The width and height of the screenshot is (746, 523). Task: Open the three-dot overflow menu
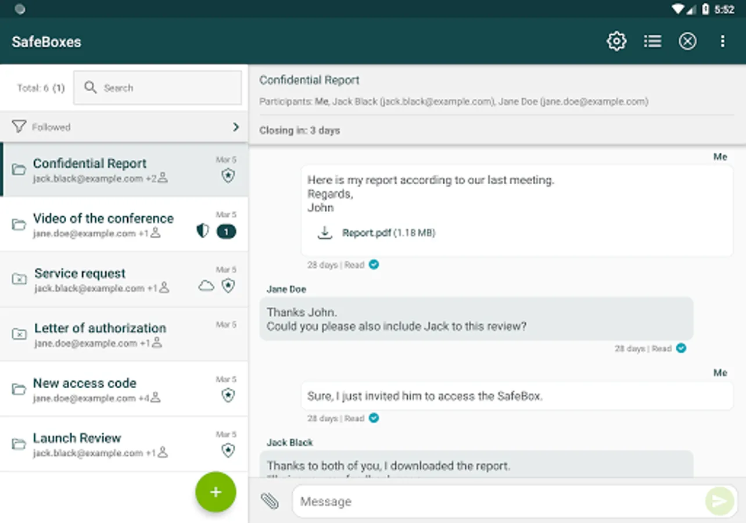(x=722, y=41)
